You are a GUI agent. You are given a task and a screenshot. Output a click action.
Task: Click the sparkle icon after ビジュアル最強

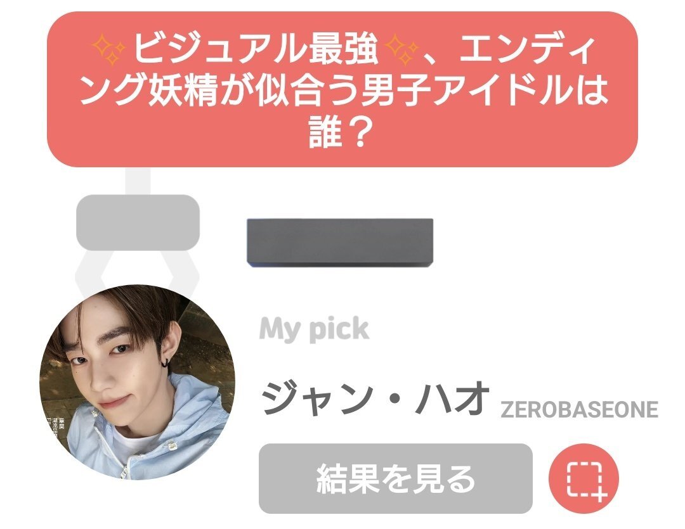[x=401, y=49]
